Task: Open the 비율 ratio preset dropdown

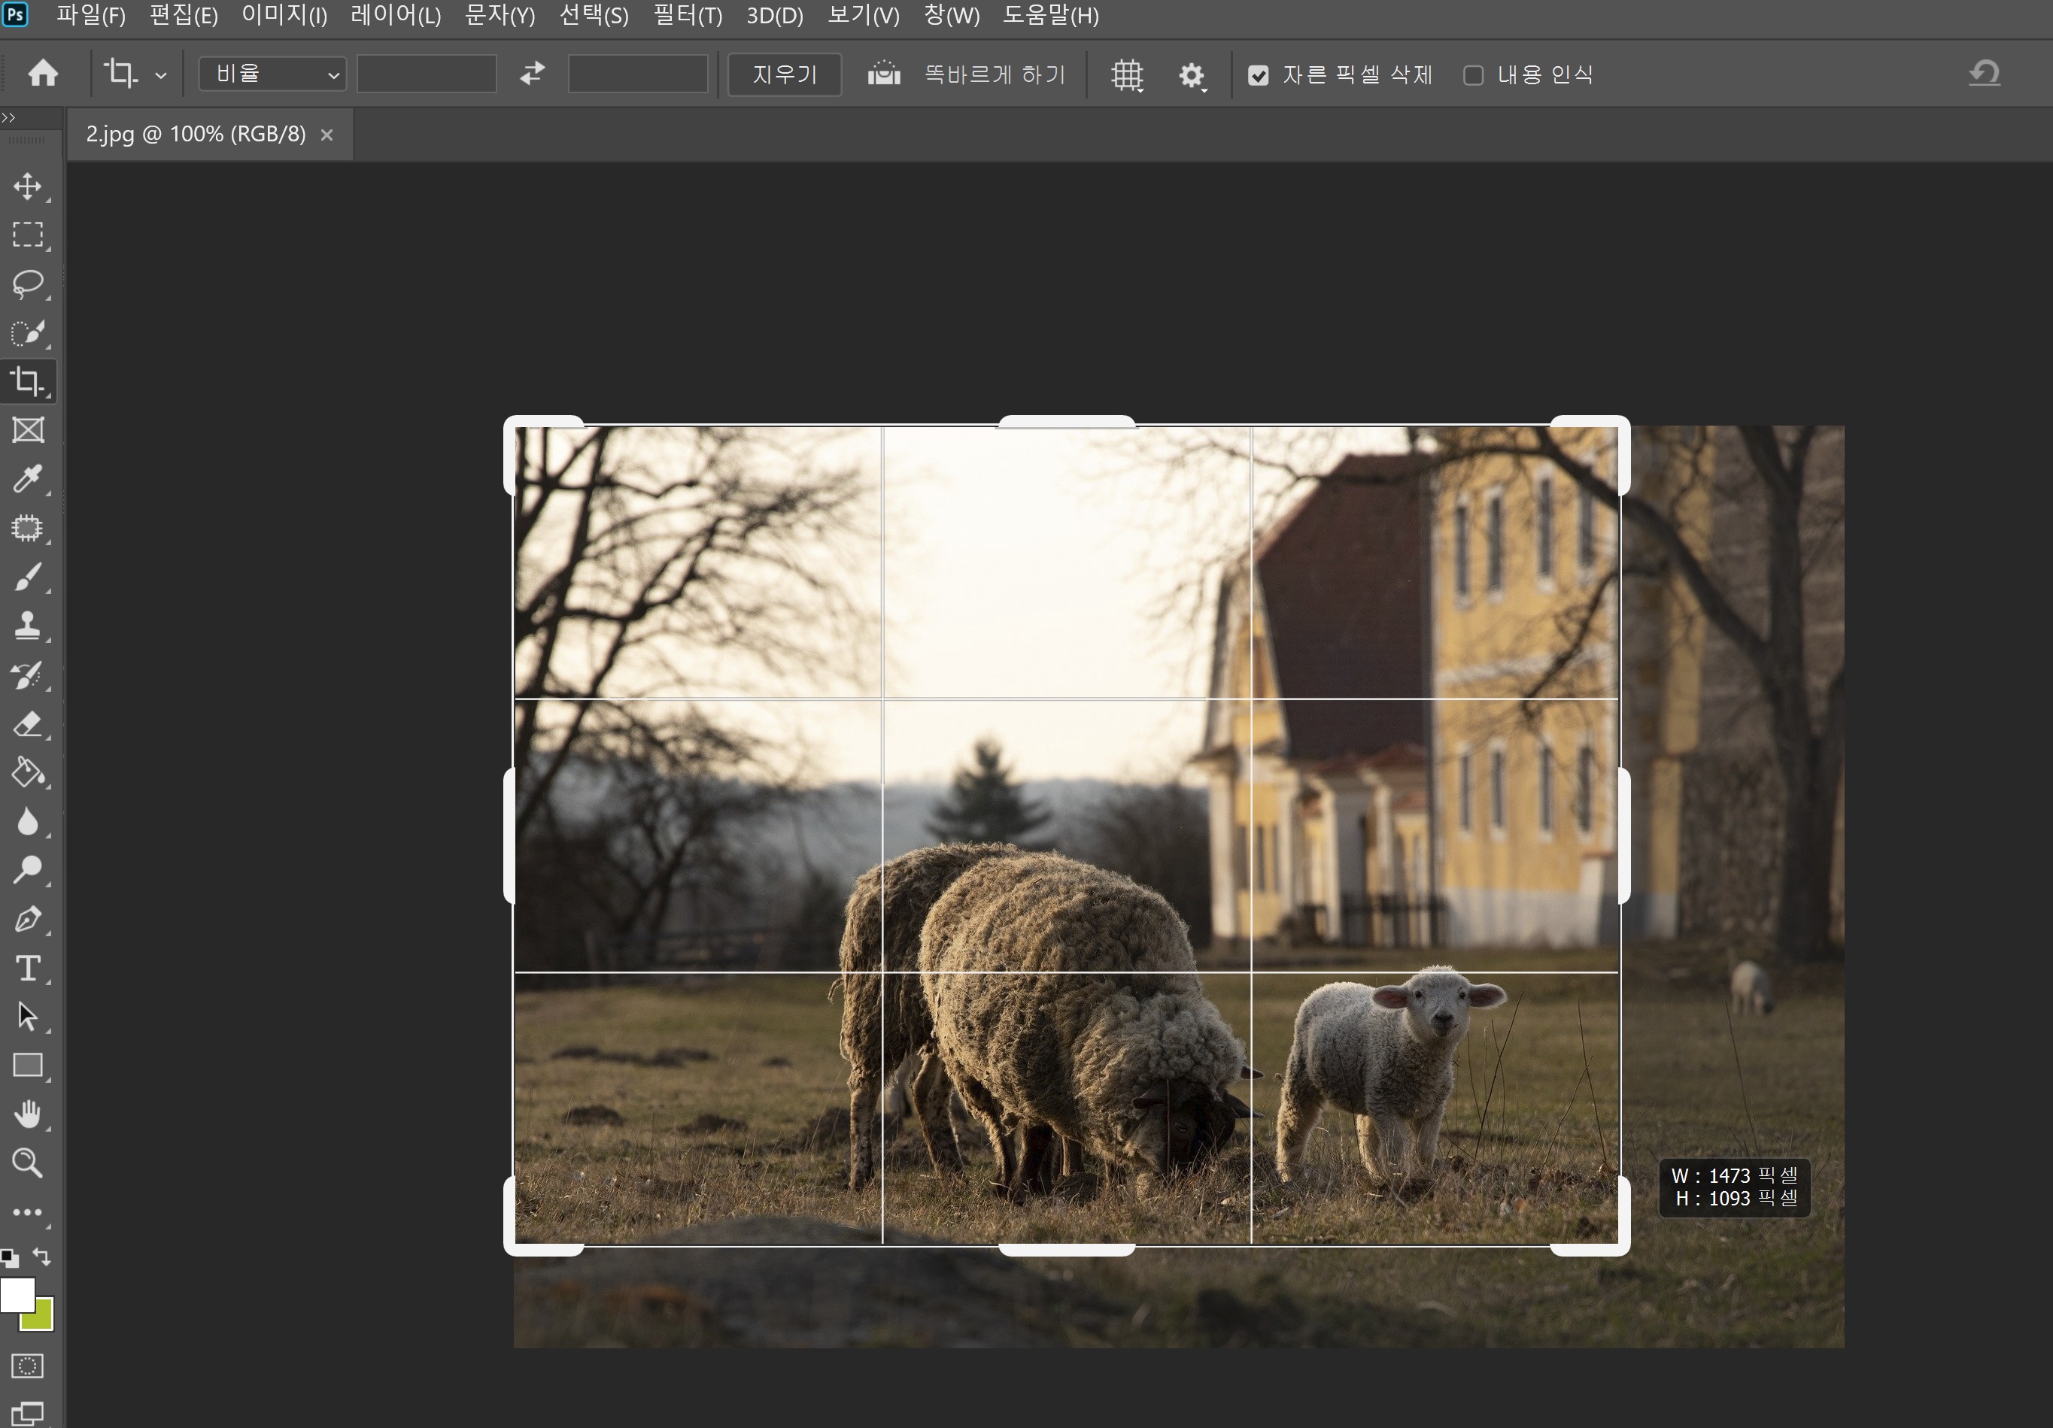Action: click(273, 74)
